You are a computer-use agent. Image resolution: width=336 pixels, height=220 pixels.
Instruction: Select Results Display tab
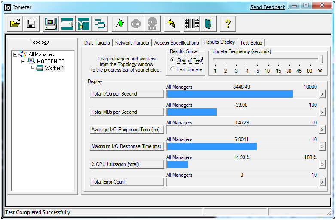tap(220, 42)
